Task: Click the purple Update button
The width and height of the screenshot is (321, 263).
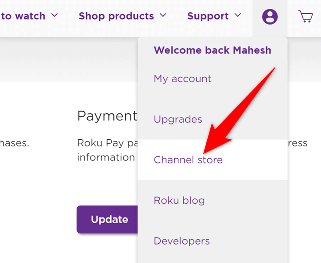Action: [107, 220]
